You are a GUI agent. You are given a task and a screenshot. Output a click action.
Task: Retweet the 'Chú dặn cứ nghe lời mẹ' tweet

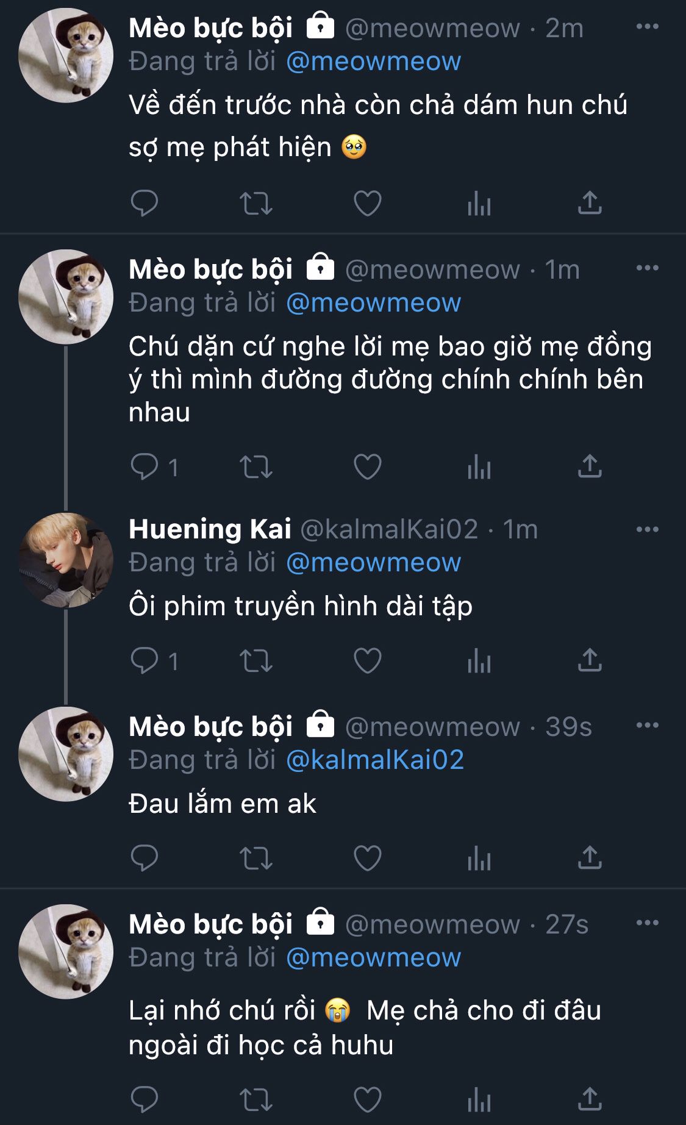[x=256, y=468]
